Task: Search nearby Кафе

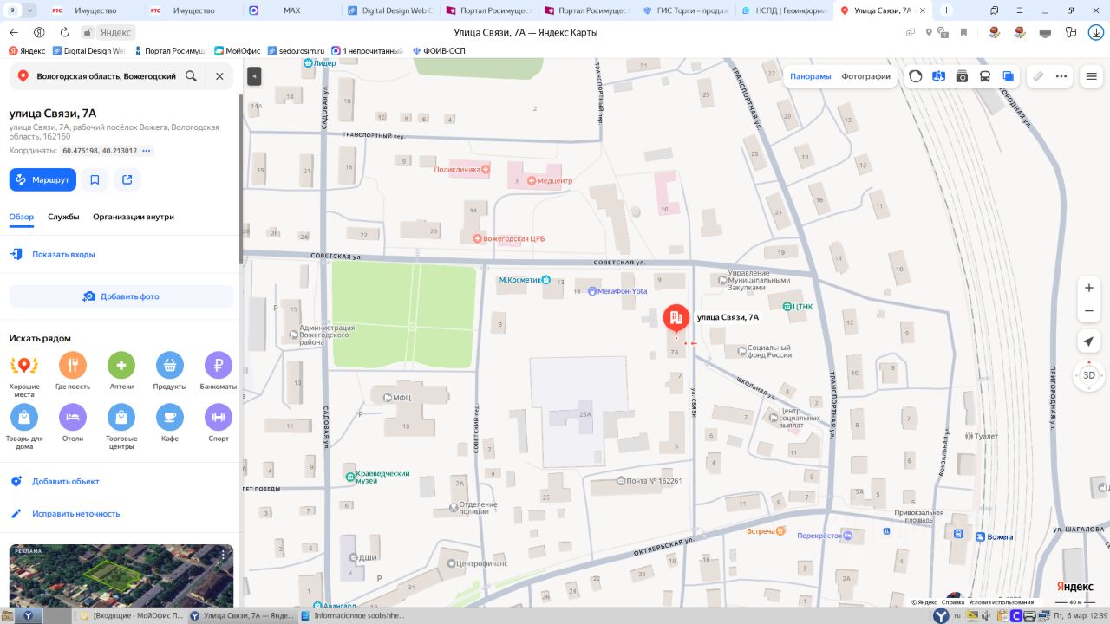Action: 170,424
